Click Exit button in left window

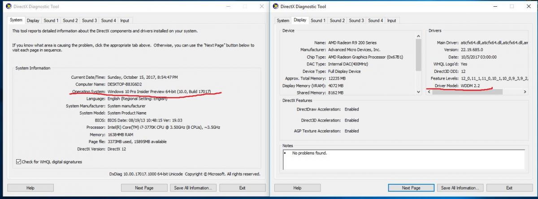tap(242, 188)
